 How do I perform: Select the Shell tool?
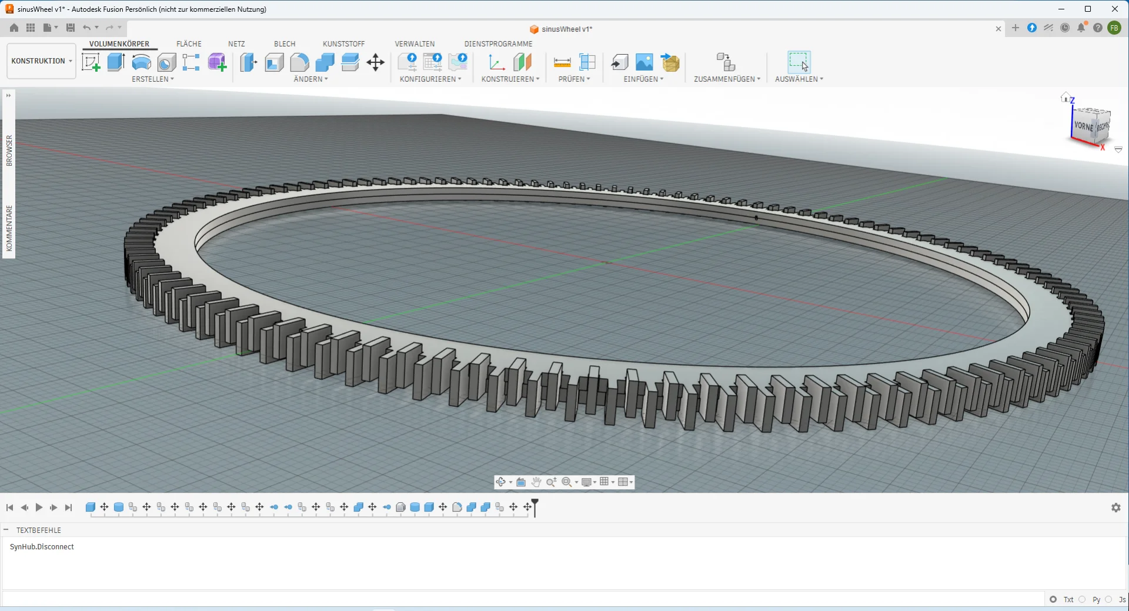274,62
